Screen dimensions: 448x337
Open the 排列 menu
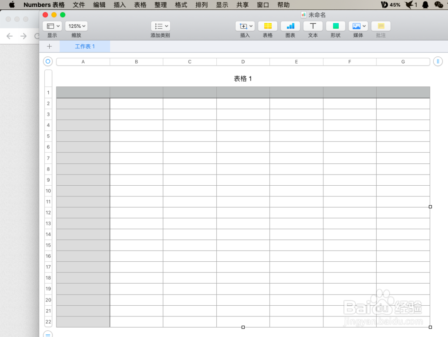point(202,4)
